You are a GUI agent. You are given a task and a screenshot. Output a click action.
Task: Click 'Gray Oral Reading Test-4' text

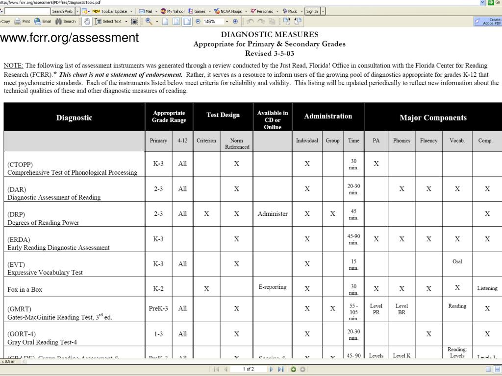click(x=42, y=342)
